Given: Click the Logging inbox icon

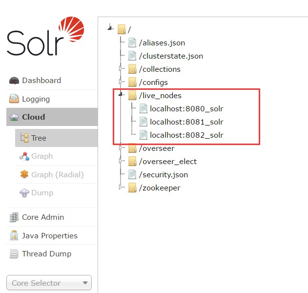Looking at the screenshot, I should point(14,99).
